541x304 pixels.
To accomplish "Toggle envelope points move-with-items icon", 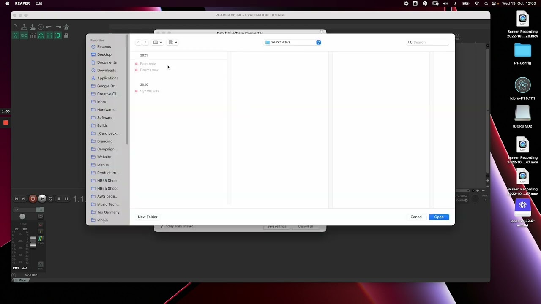I will coord(41,35).
